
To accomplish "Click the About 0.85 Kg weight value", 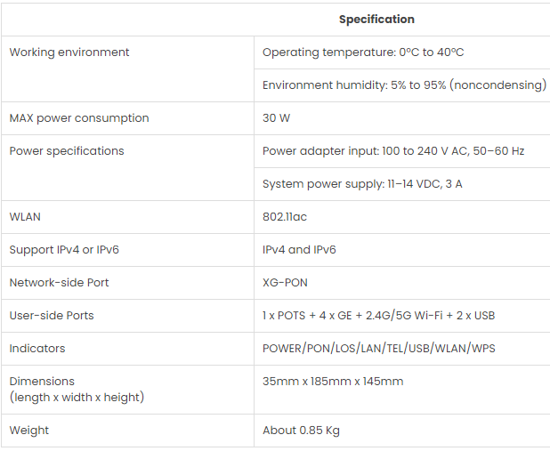I will [301, 431].
